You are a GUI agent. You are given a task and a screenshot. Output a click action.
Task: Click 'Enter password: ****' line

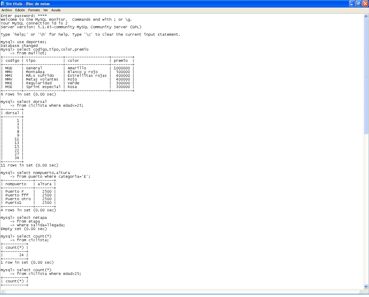(24, 16)
